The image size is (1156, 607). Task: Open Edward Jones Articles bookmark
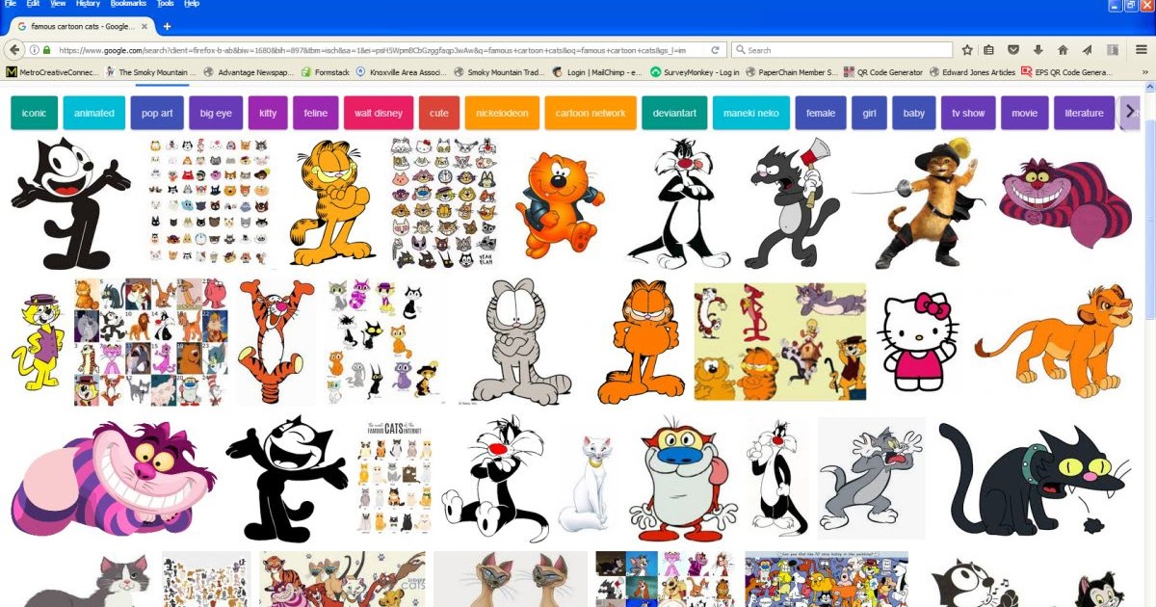click(971, 72)
